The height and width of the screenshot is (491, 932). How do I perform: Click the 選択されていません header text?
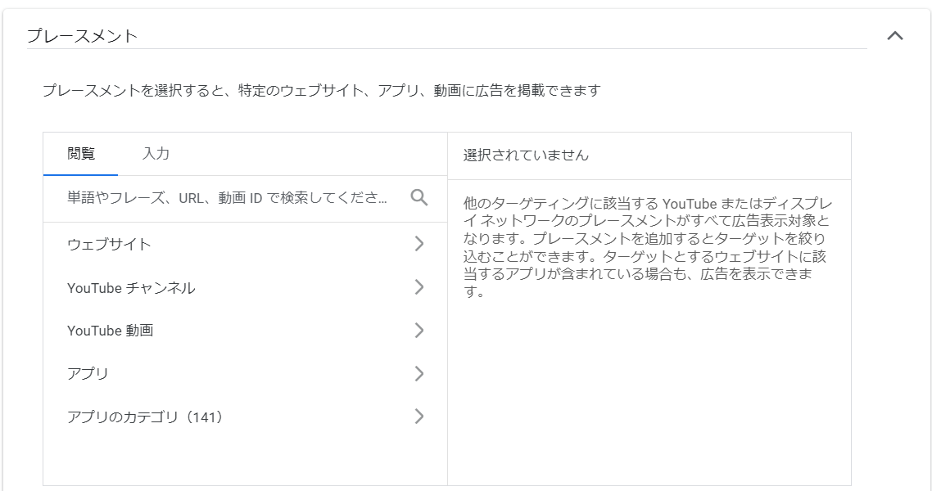[x=526, y=155]
